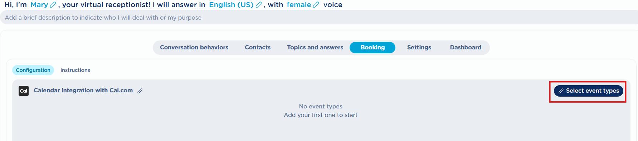Open the Settings tab
This screenshot has width=638, height=141.
point(419,47)
